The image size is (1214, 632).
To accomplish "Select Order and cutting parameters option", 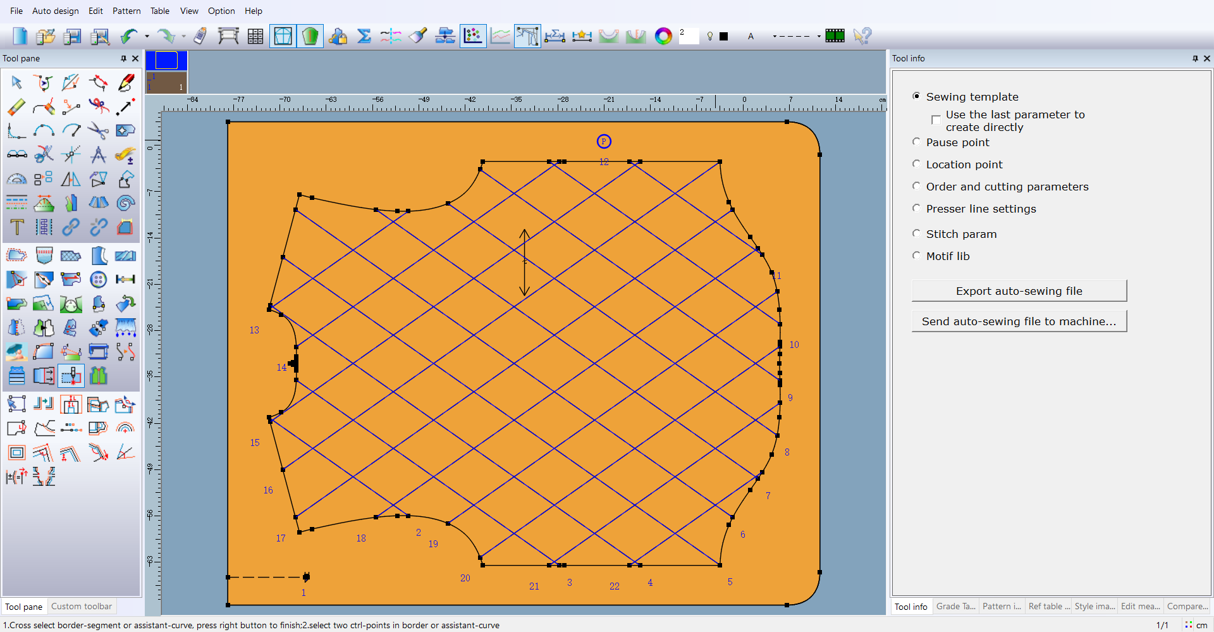I will coord(916,186).
